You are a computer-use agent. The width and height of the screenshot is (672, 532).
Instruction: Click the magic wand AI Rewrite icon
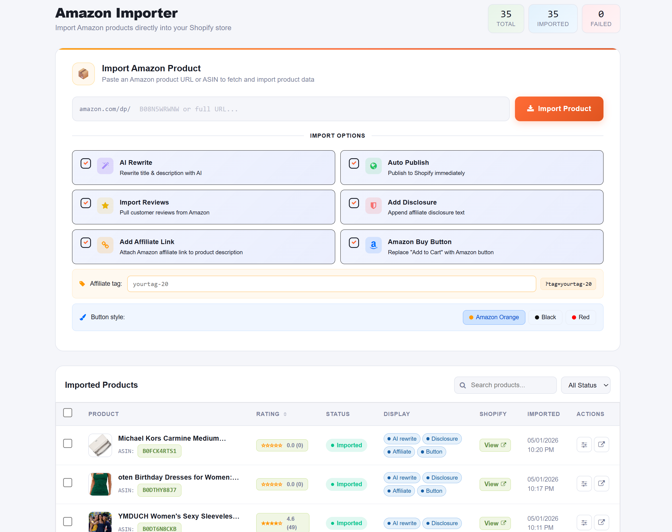click(105, 165)
